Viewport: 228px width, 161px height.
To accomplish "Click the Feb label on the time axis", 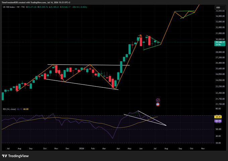I will [93, 149].
